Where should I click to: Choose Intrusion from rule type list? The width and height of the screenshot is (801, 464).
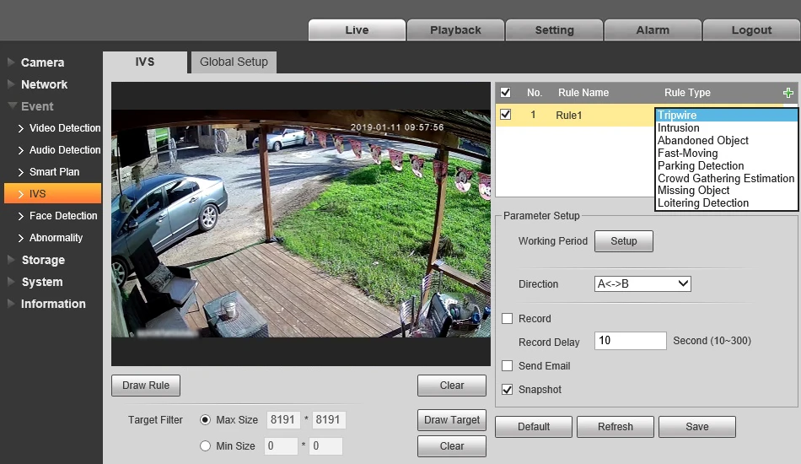pos(679,128)
